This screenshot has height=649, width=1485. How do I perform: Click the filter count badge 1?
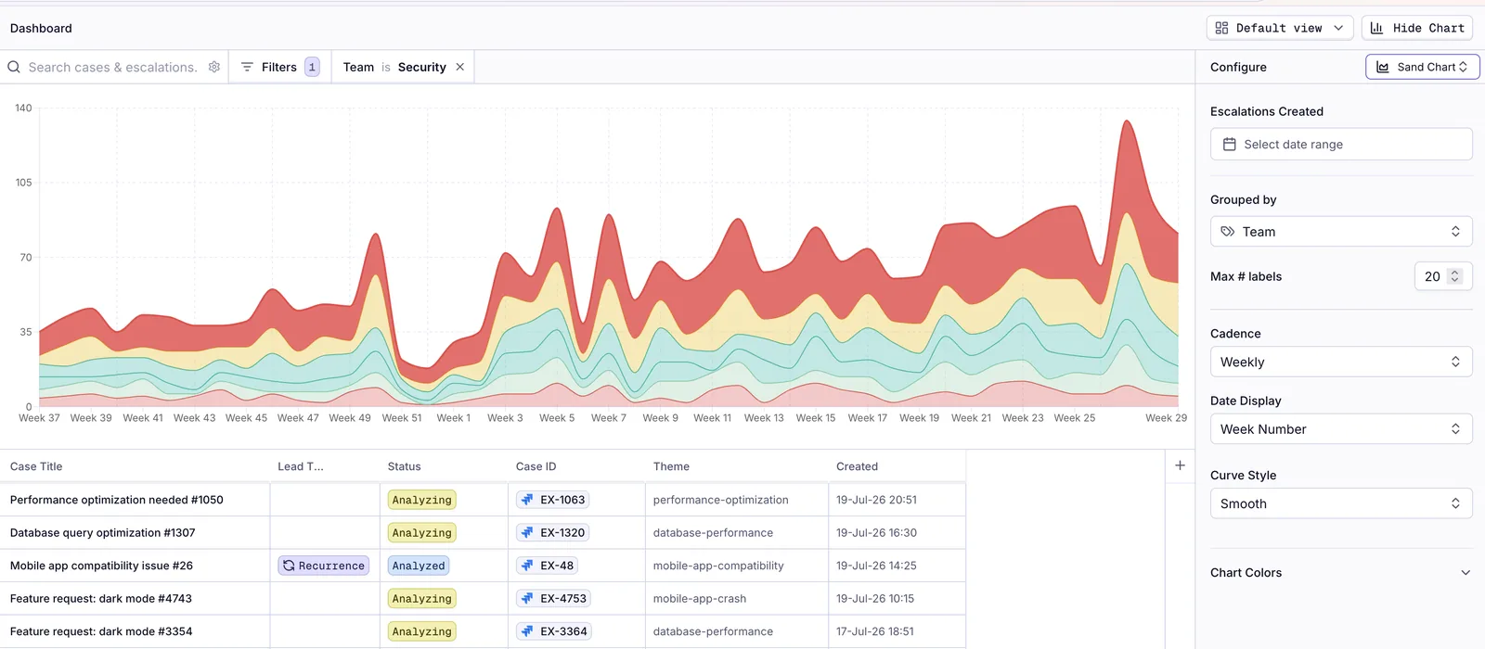[312, 67]
